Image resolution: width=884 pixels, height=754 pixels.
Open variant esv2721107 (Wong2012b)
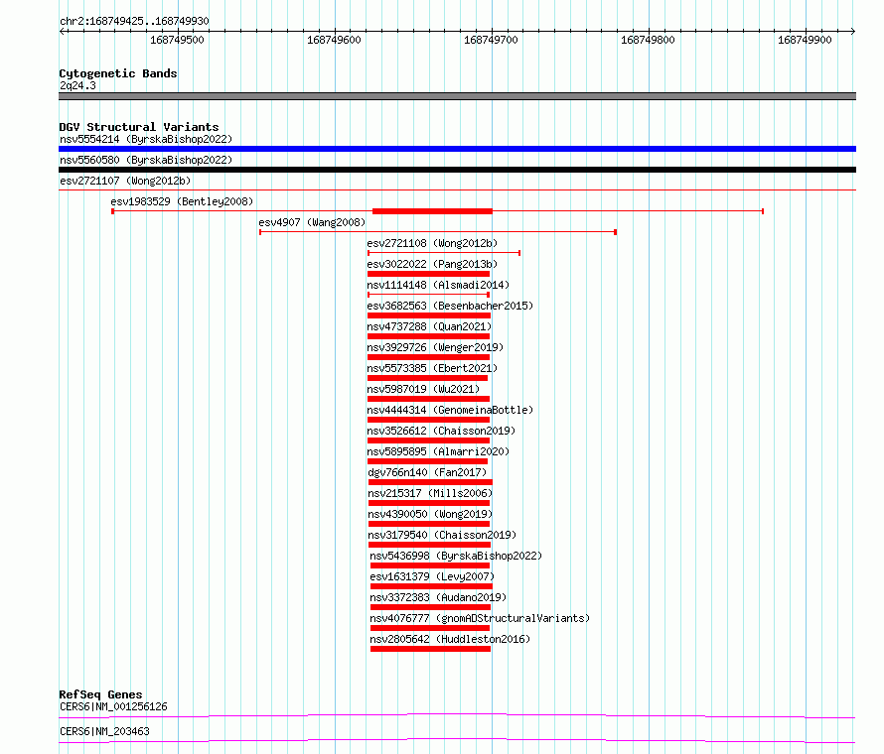tap(125, 181)
